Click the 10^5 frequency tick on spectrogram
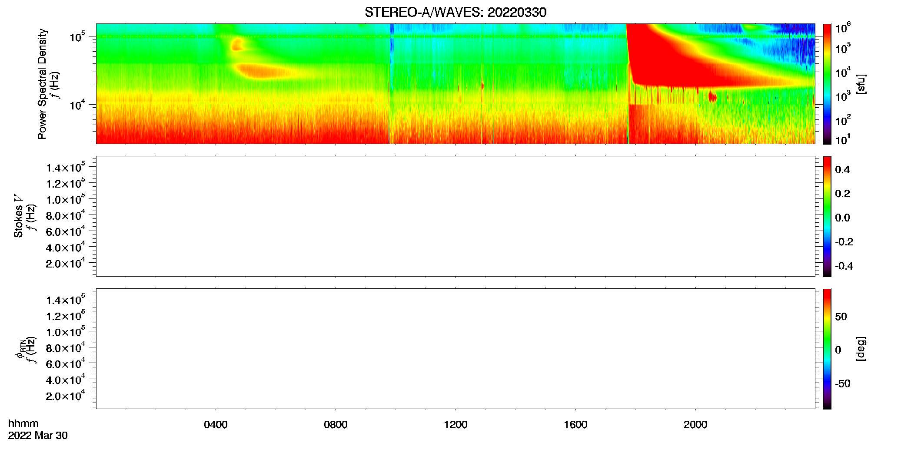Image resolution: width=911 pixels, height=469 pixels. click(77, 36)
